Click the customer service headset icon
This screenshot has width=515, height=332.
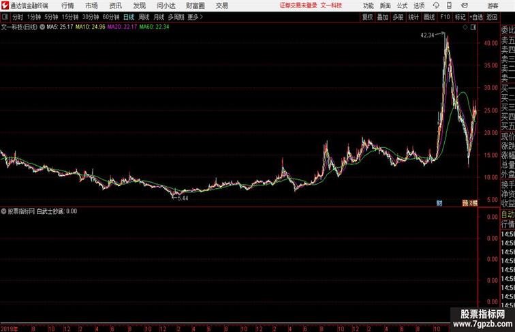coord(436,5)
